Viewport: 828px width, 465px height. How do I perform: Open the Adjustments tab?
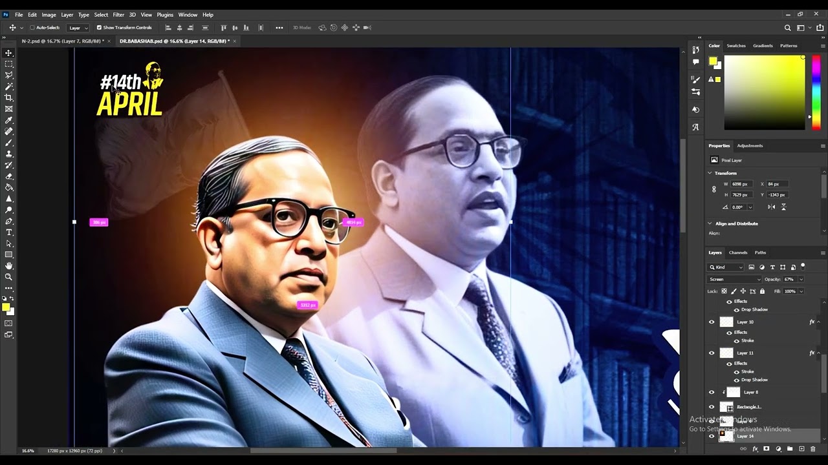click(750, 145)
